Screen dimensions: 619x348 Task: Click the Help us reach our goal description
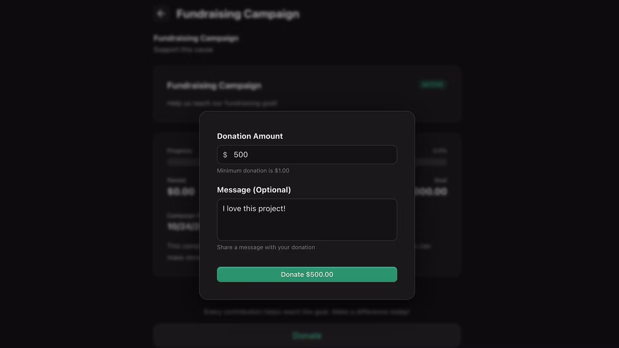pos(222,103)
